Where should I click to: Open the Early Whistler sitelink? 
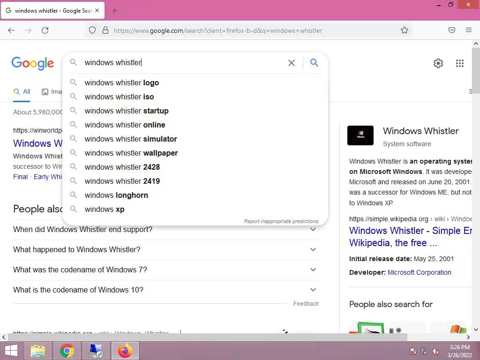coord(48,177)
